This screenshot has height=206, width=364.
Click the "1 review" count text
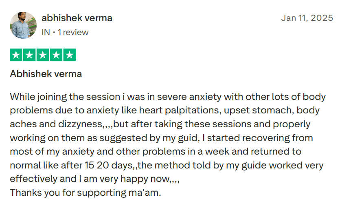pos(73,32)
